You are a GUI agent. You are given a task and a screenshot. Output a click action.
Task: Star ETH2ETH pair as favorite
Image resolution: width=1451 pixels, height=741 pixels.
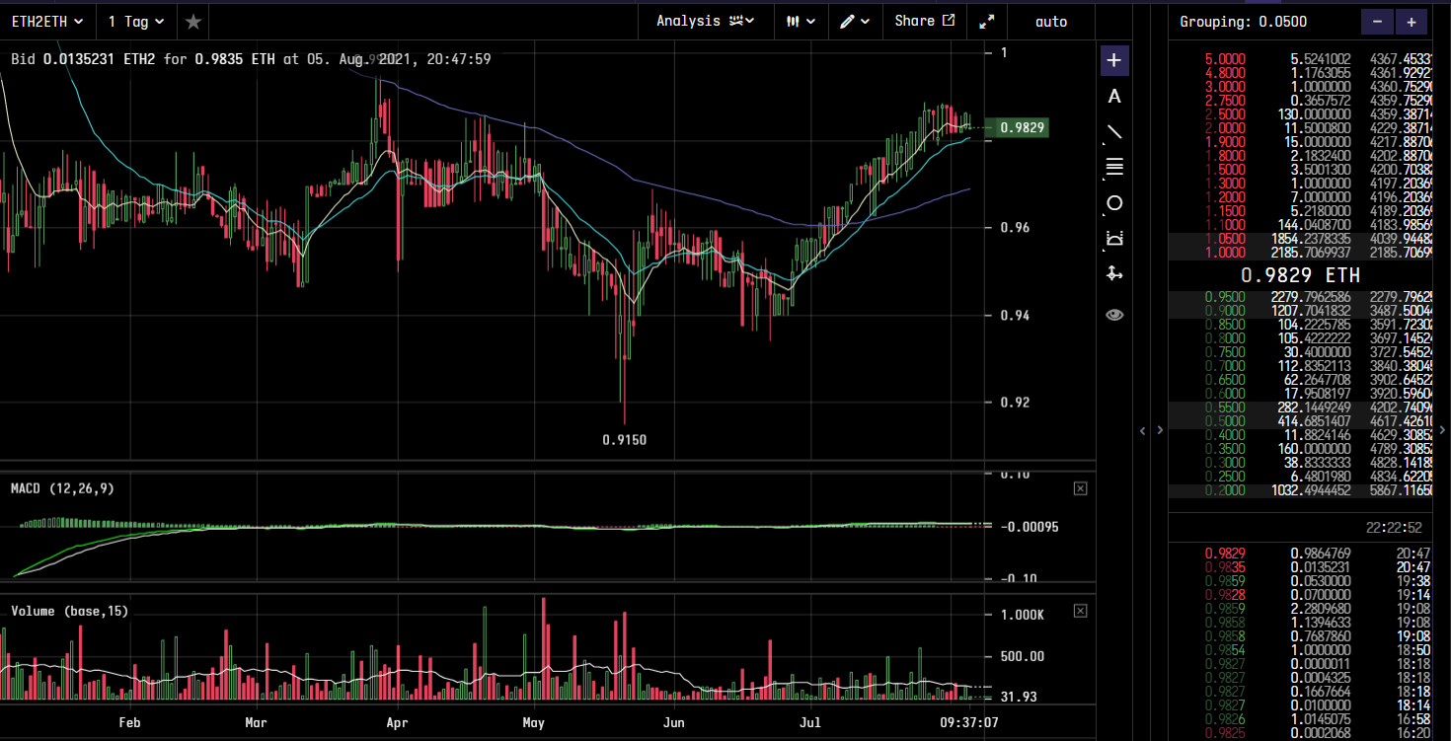coord(193,21)
